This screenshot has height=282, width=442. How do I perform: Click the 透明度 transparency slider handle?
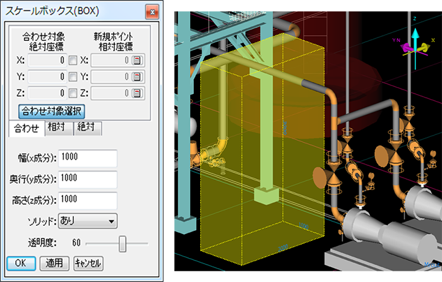122,243
